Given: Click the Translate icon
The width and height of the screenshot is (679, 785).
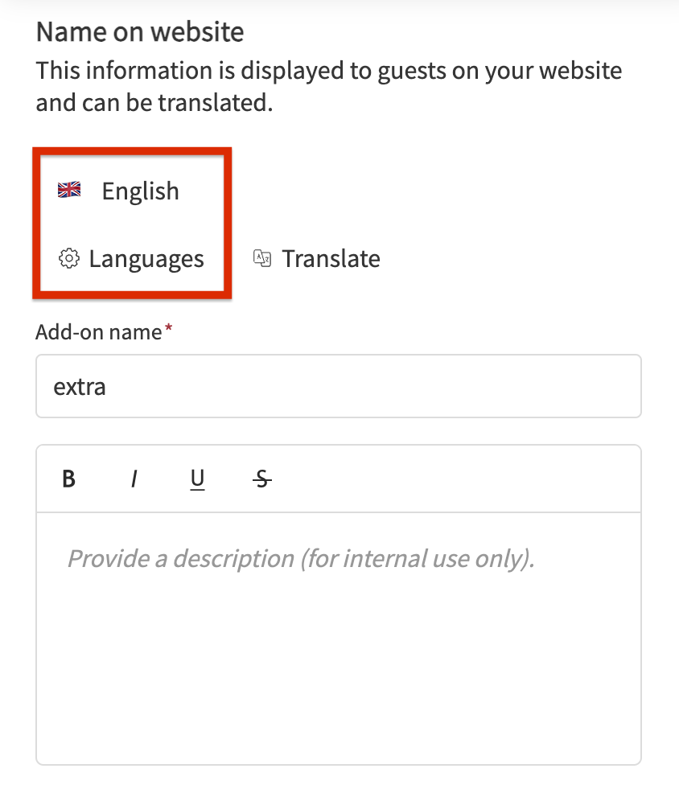Looking at the screenshot, I should pyautogui.click(x=262, y=258).
